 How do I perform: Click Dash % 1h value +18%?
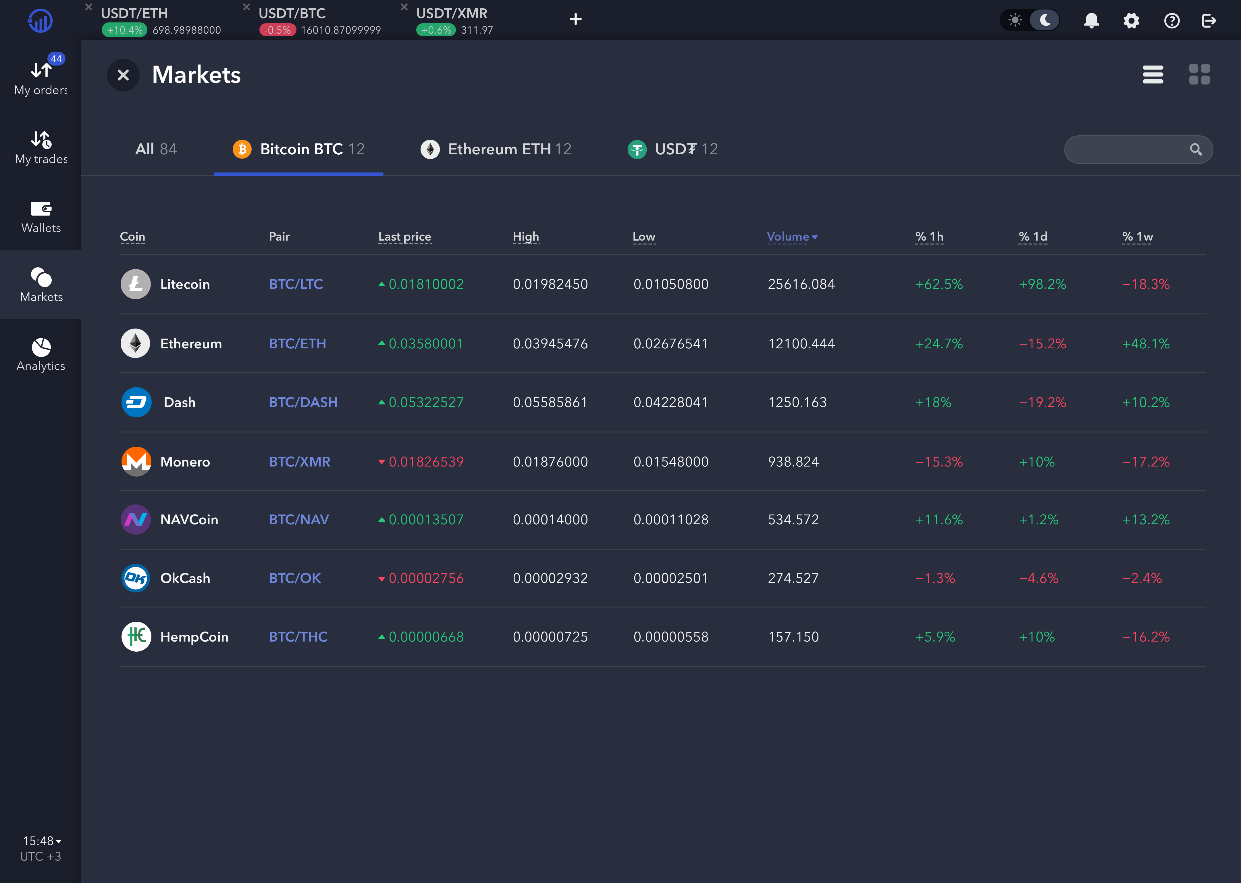pyautogui.click(x=933, y=402)
